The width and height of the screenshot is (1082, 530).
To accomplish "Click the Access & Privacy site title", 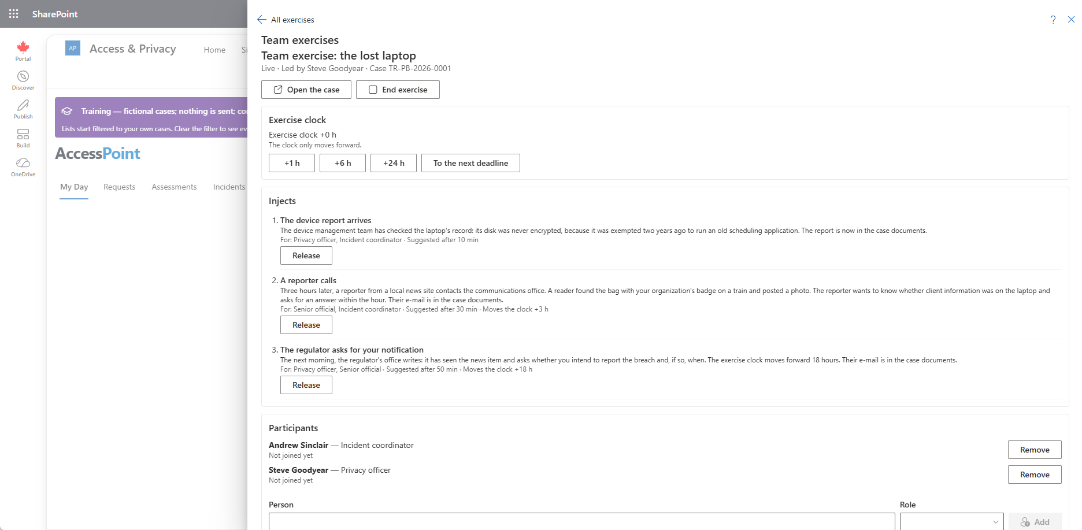I will coord(133,49).
